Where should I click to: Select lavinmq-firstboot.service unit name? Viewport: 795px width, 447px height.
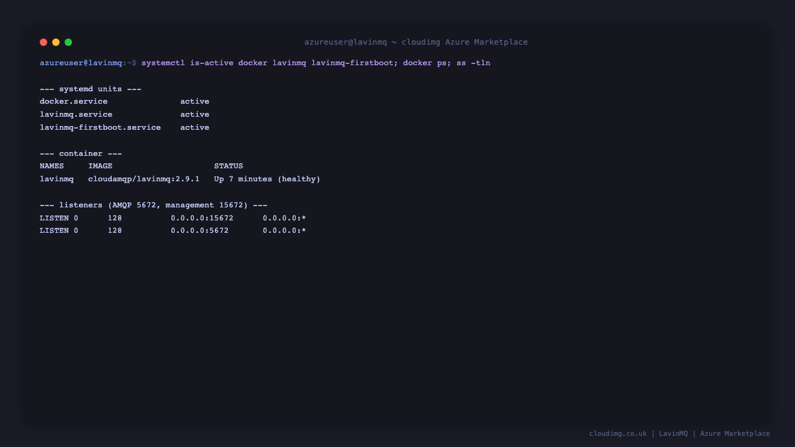click(100, 127)
